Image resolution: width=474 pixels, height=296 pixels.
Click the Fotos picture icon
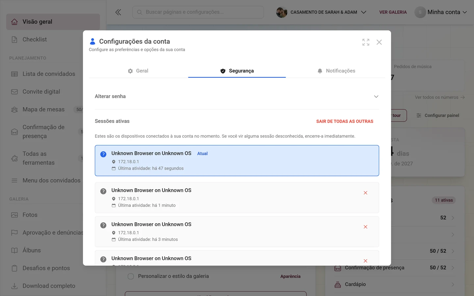pyautogui.click(x=14, y=215)
